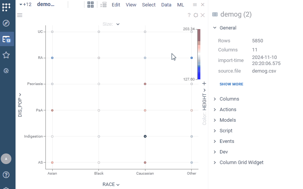Open the sidebar Settings gear icon
Viewport: 303px width, 189px height.
pos(6,71)
